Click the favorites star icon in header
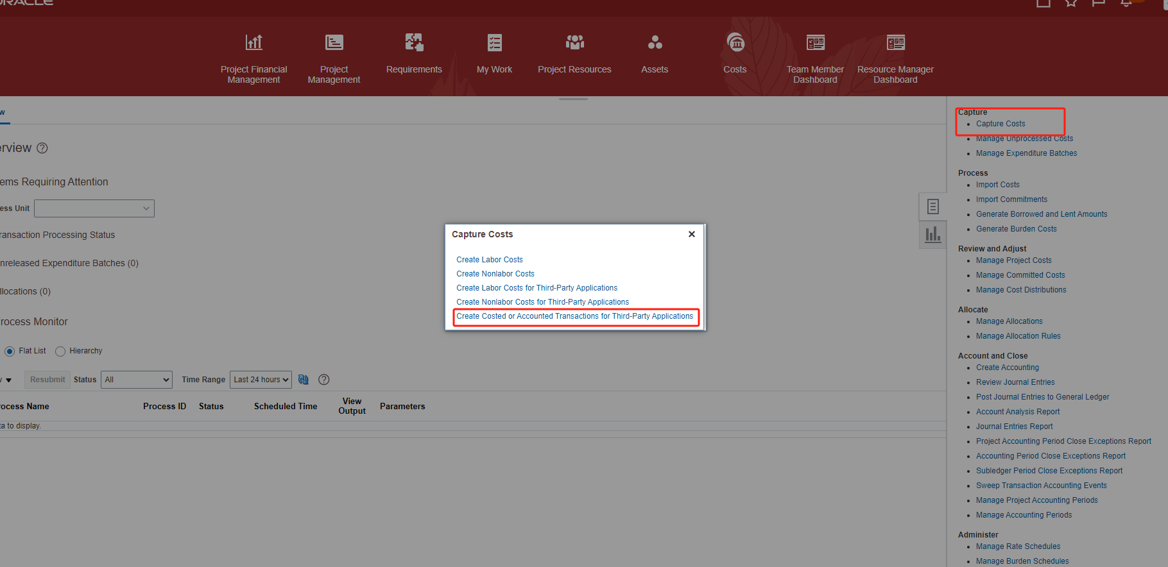 [1071, 3]
